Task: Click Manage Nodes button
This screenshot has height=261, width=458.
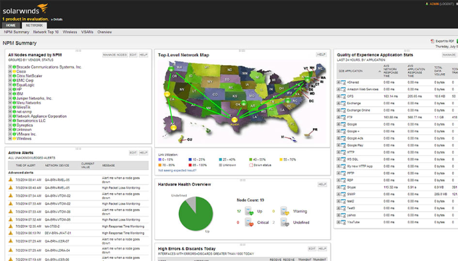Action: point(115,55)
